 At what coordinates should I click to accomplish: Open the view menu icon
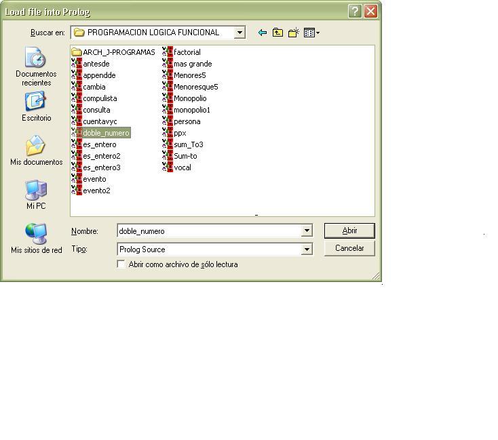[x=311, y=33]
